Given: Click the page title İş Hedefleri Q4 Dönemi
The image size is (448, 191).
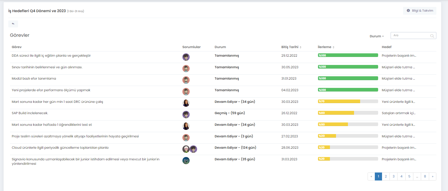Looking at the screenshot, I should pos(37,11).
